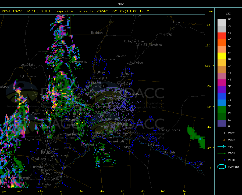Click the Mirador map label
Viewport: 242px width, 195px height.
click(124, 147)
